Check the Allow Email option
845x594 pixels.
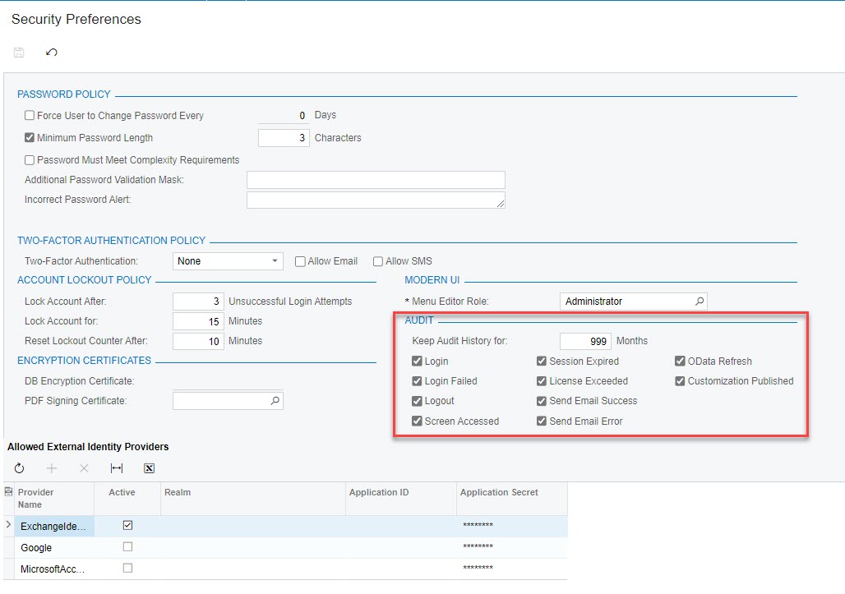coord(300,261)
